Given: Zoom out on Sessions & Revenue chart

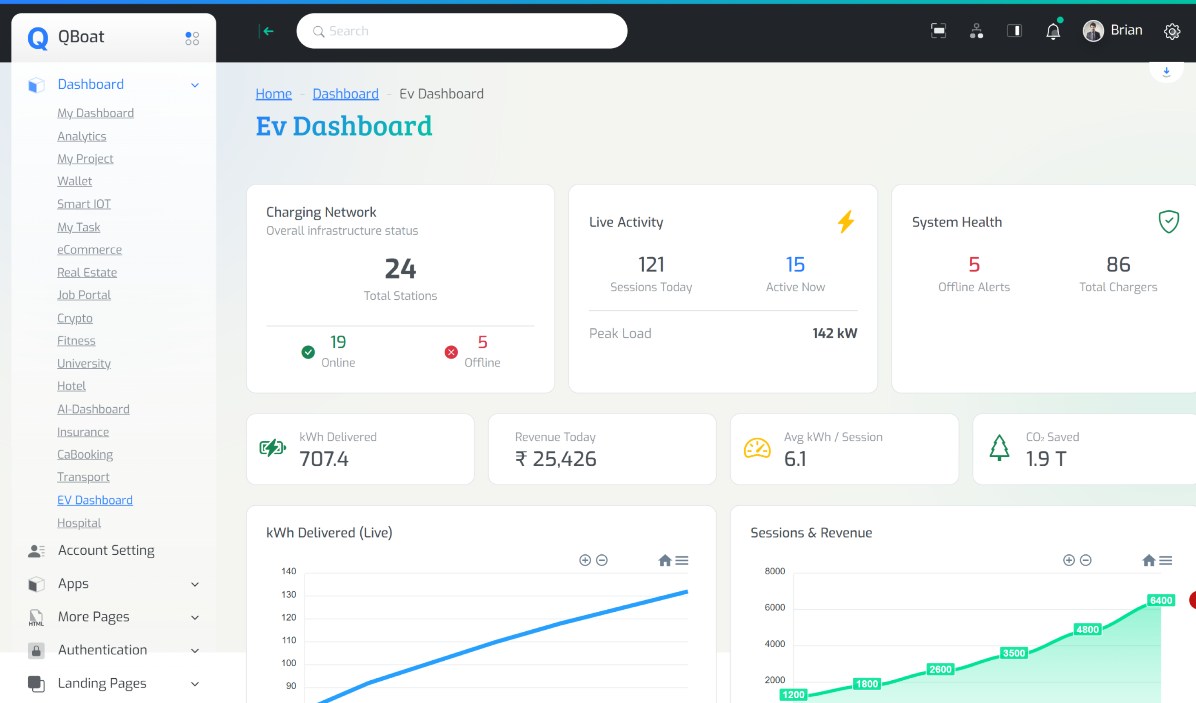Looking at the screenshot, I should (x=1086, y=560).
